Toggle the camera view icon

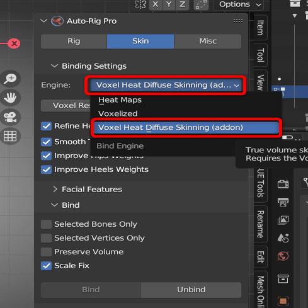[10, 117]
